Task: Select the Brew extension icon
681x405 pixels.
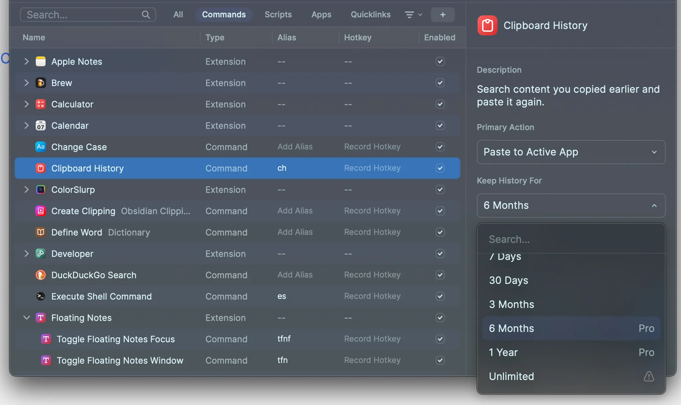Action: pos(40,83)
